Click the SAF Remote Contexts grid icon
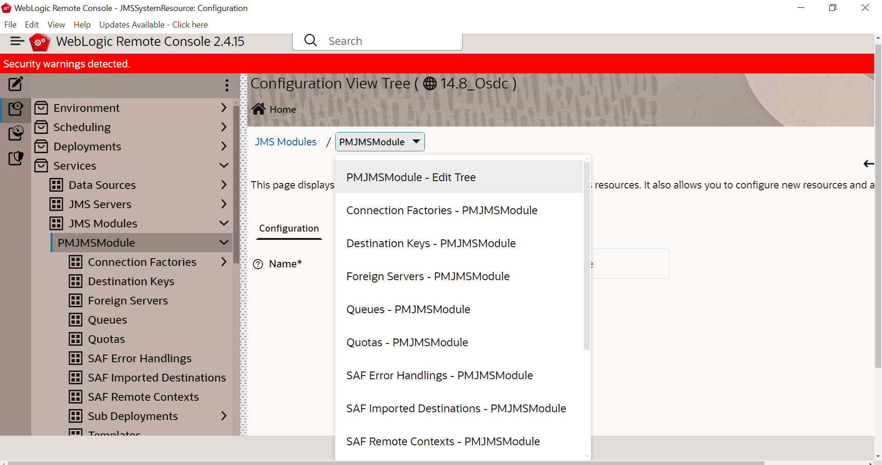Viewport: 882px width, 465px height. coord(76,397)
